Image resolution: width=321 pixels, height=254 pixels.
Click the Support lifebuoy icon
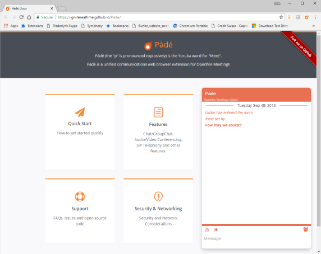tap(80, 196)
